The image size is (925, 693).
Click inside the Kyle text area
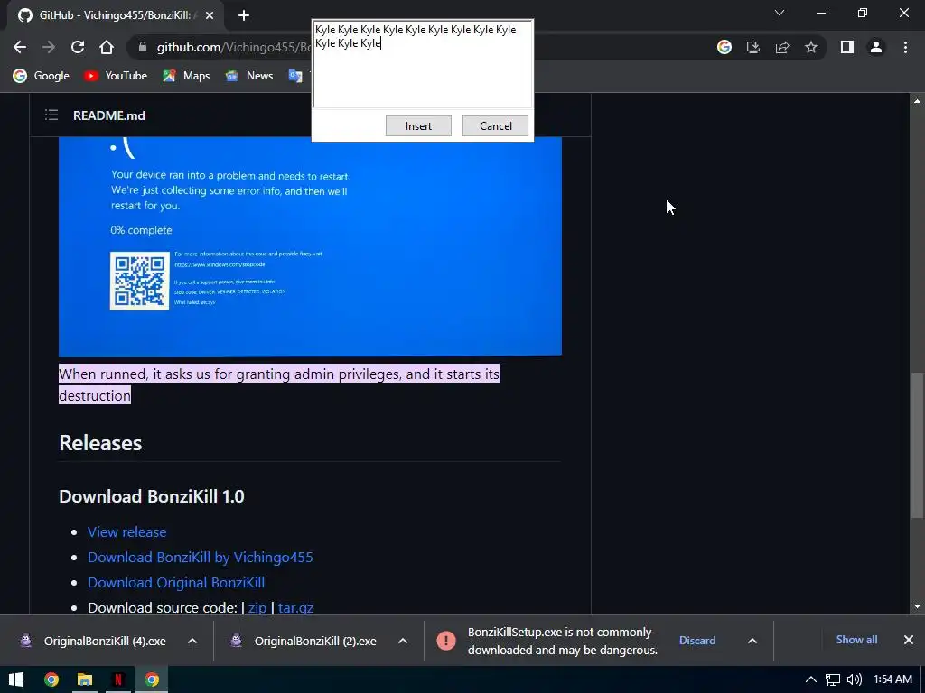[423, 65]
